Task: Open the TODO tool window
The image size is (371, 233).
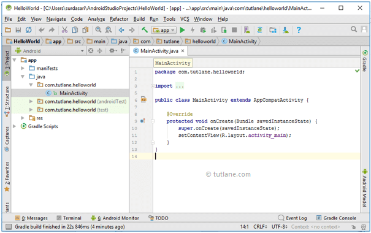Action: tap(158, 218)
